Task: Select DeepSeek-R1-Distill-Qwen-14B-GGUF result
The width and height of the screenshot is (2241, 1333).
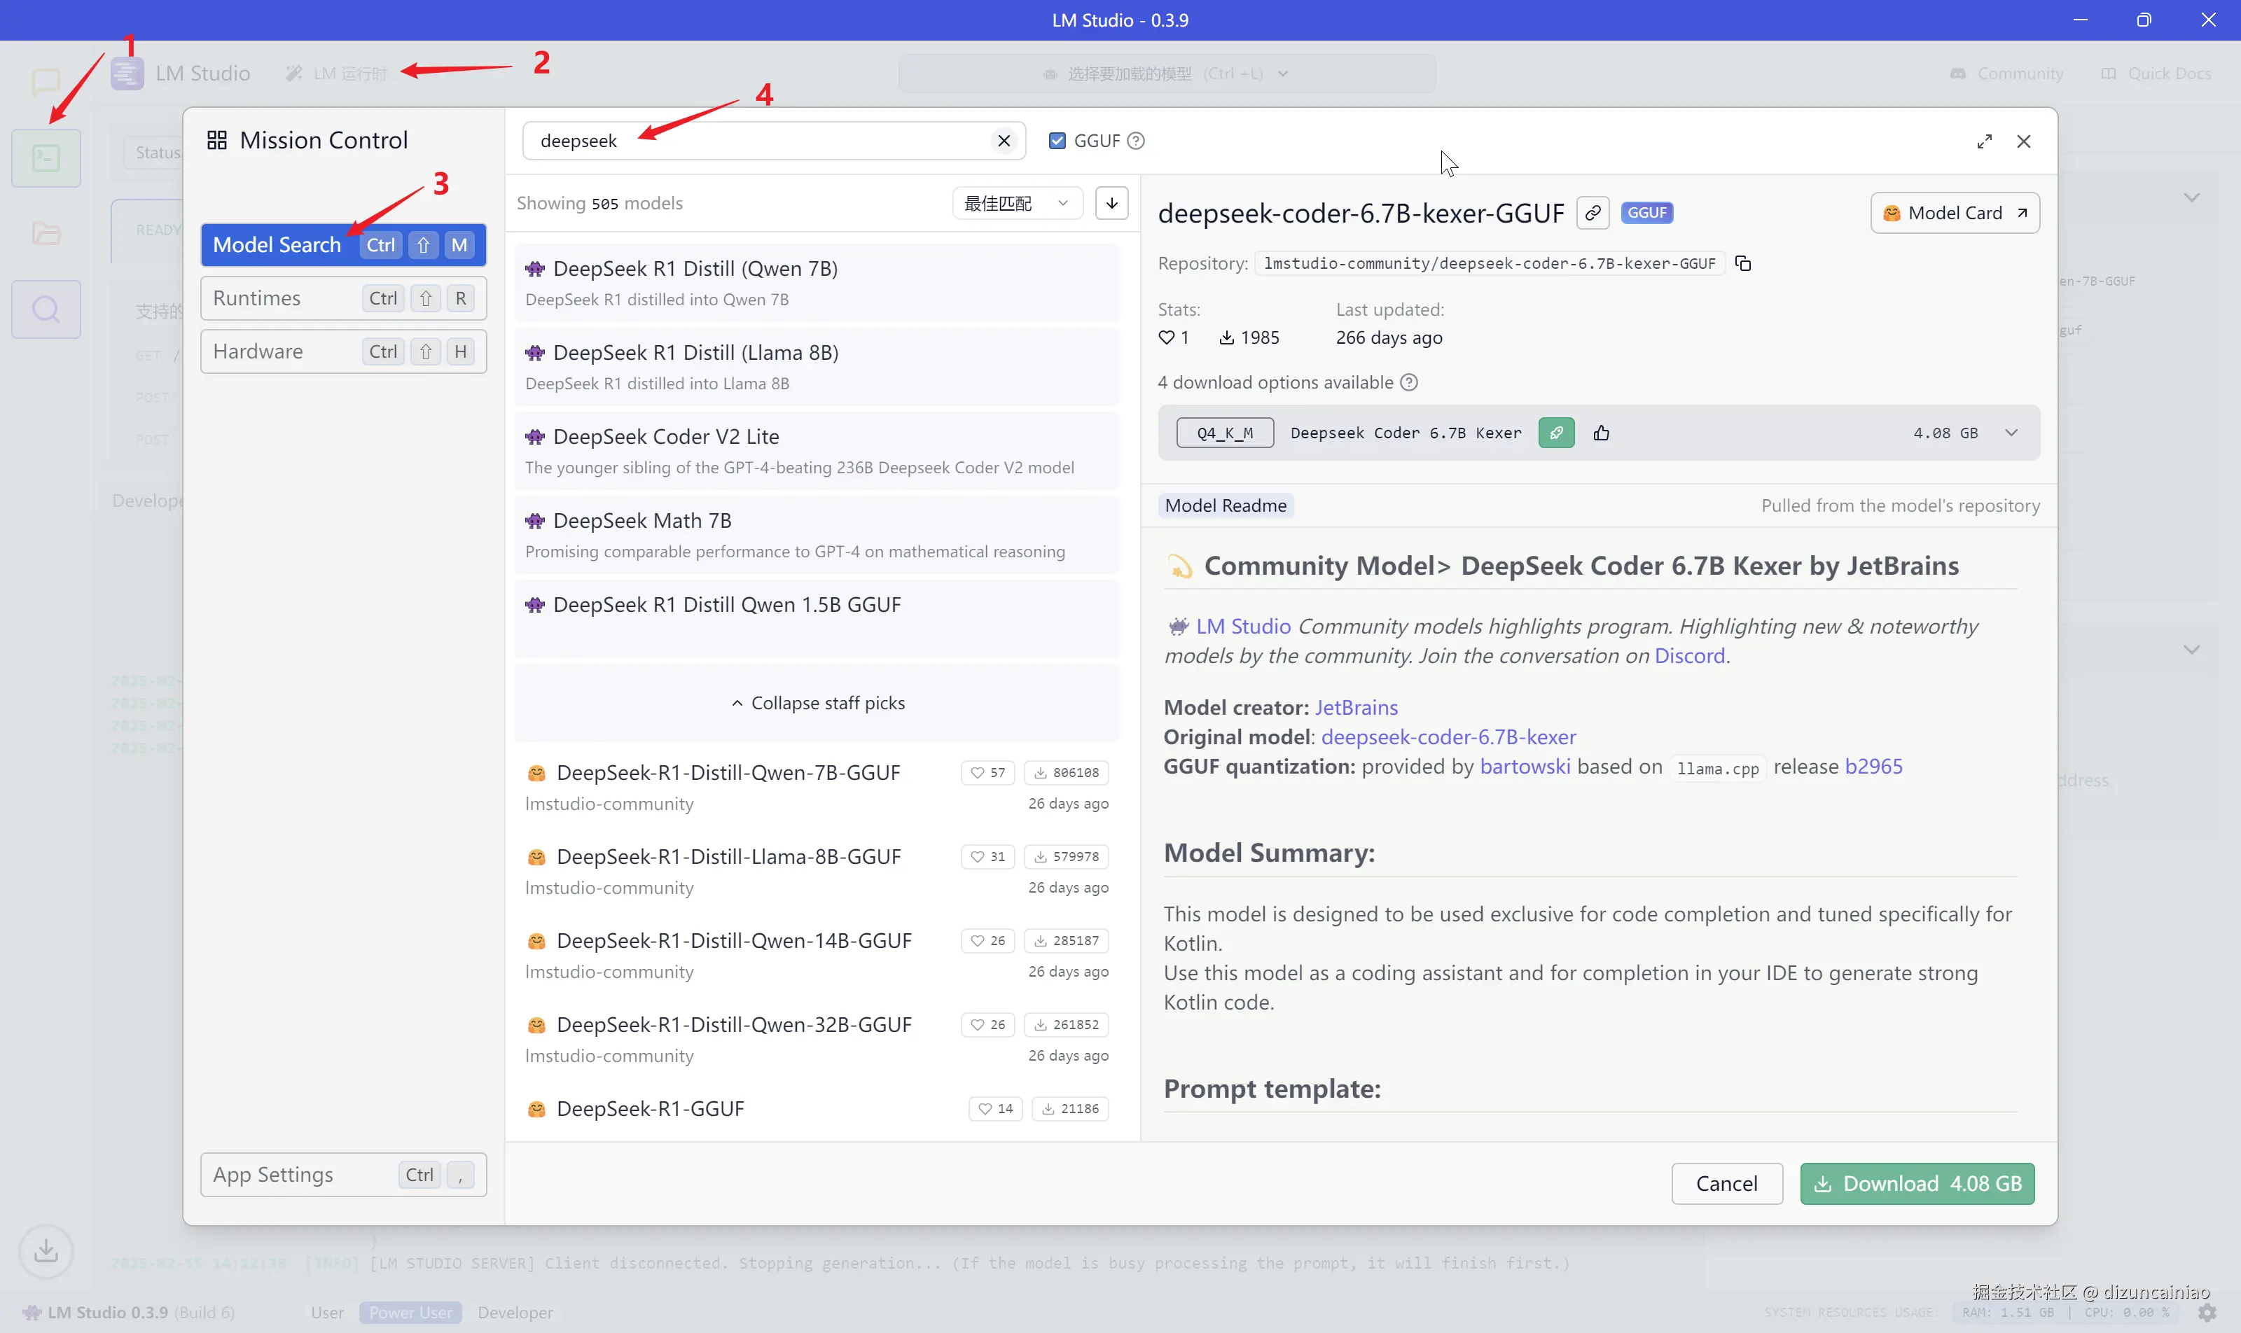Action: point(817,956)
